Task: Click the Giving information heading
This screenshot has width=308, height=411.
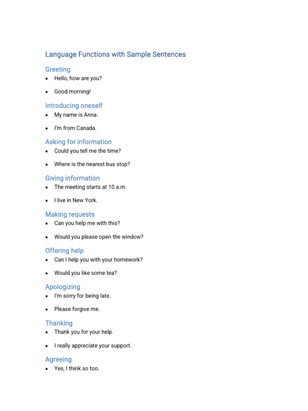Action: pyautogui.click(x=73, y=178)
